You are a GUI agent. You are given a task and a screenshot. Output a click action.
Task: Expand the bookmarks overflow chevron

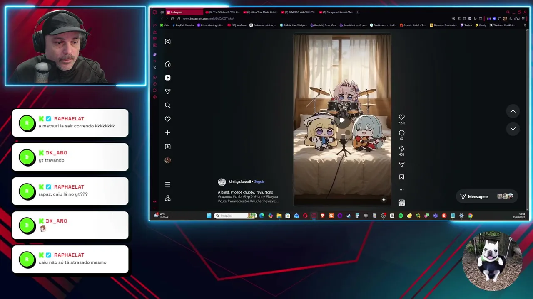pos(525,25)
